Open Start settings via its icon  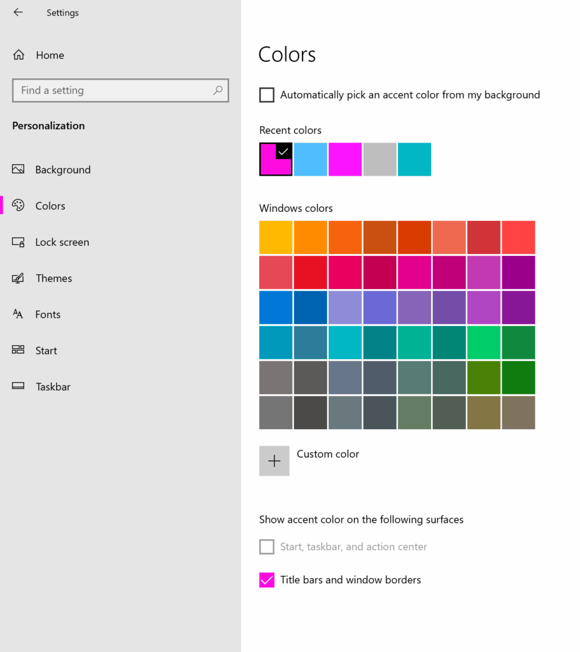18,350
